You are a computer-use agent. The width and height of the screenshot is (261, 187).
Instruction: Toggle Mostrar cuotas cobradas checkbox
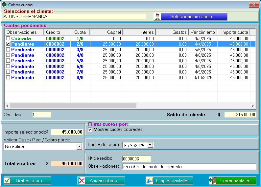[x=90, y=130]
